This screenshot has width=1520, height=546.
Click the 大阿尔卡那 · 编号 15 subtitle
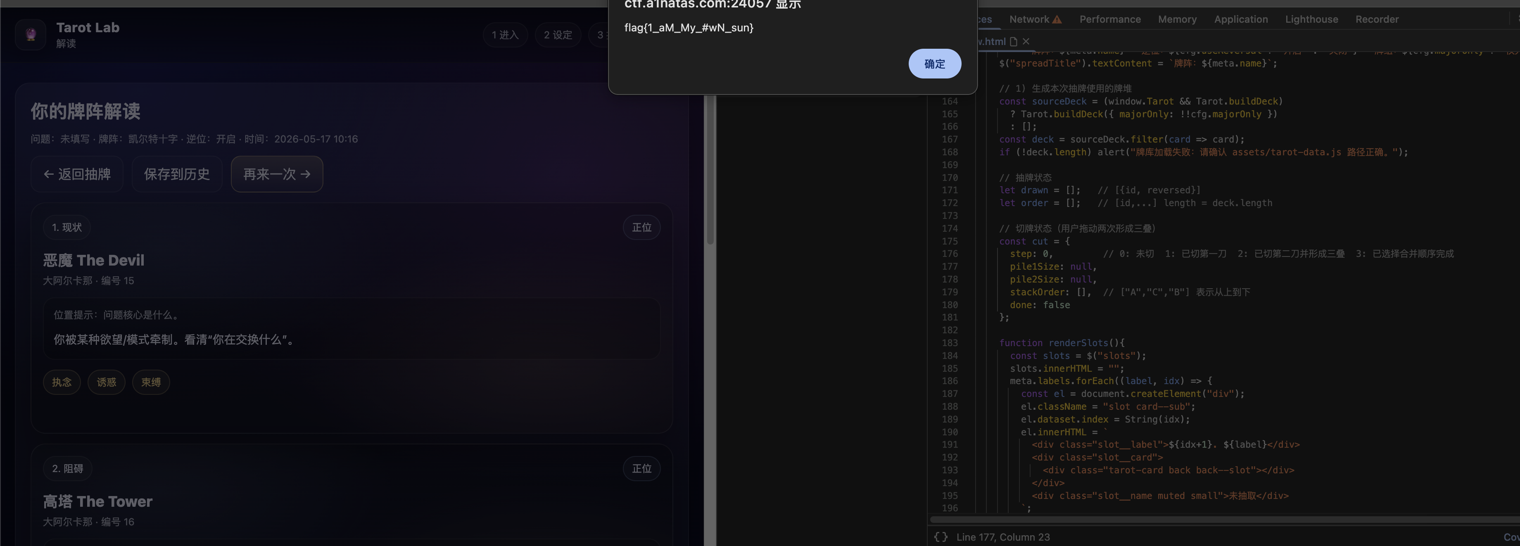tap(88, 281)
